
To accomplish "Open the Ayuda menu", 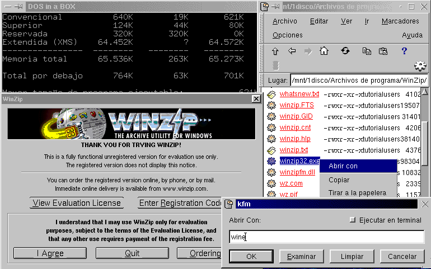I will 412,35.
